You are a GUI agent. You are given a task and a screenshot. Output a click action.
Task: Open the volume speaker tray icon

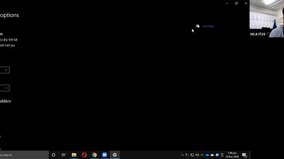pyautogui.click(x=197, y=155)
